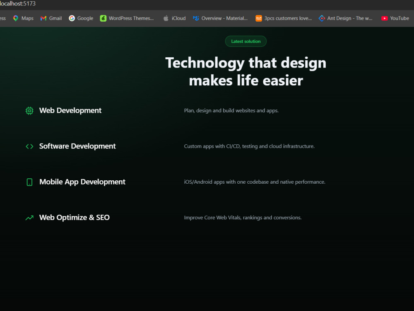Click the Gmail envelope icon in bookmarks bar
414x311 pixels.
click(43, 18)
